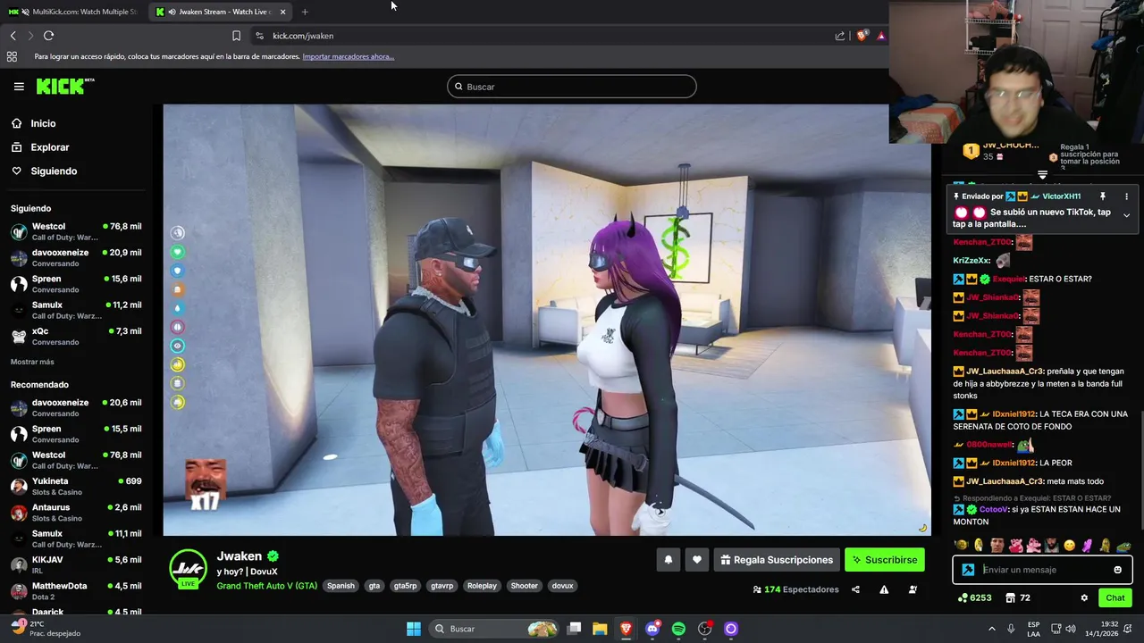
Task: Open Grand Theft Auto V (GTA) category link
Action: point(266,586)
